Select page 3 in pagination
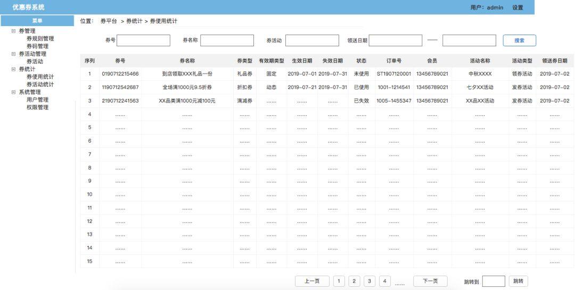This screenshot has width=575, height=290. coord(369,281)
